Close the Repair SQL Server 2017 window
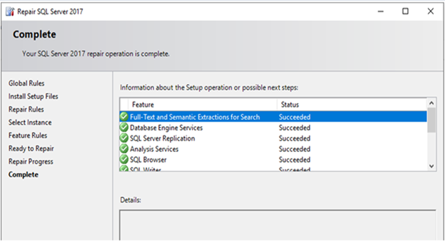The height and width of the screenshot is (243, 445). (430, 11)
